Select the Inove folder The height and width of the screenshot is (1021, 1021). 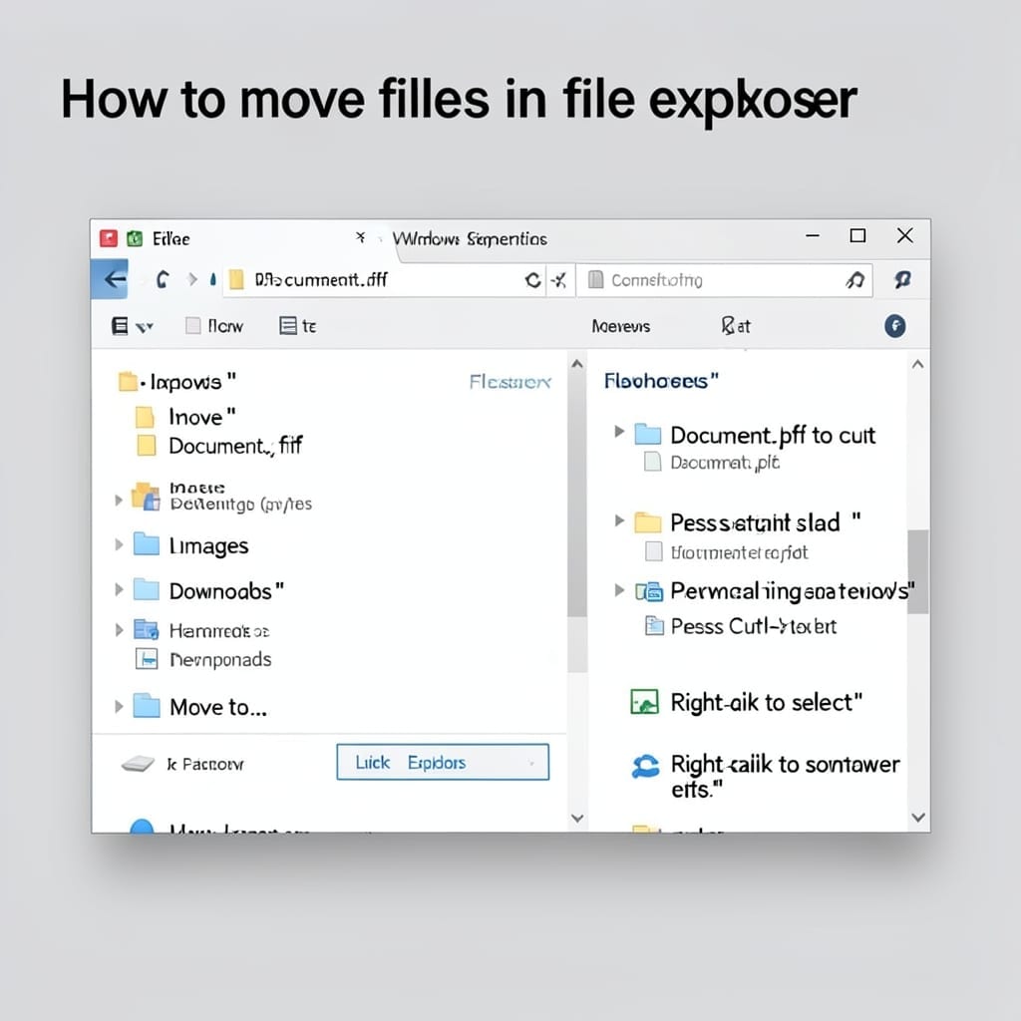pos(185,417)
